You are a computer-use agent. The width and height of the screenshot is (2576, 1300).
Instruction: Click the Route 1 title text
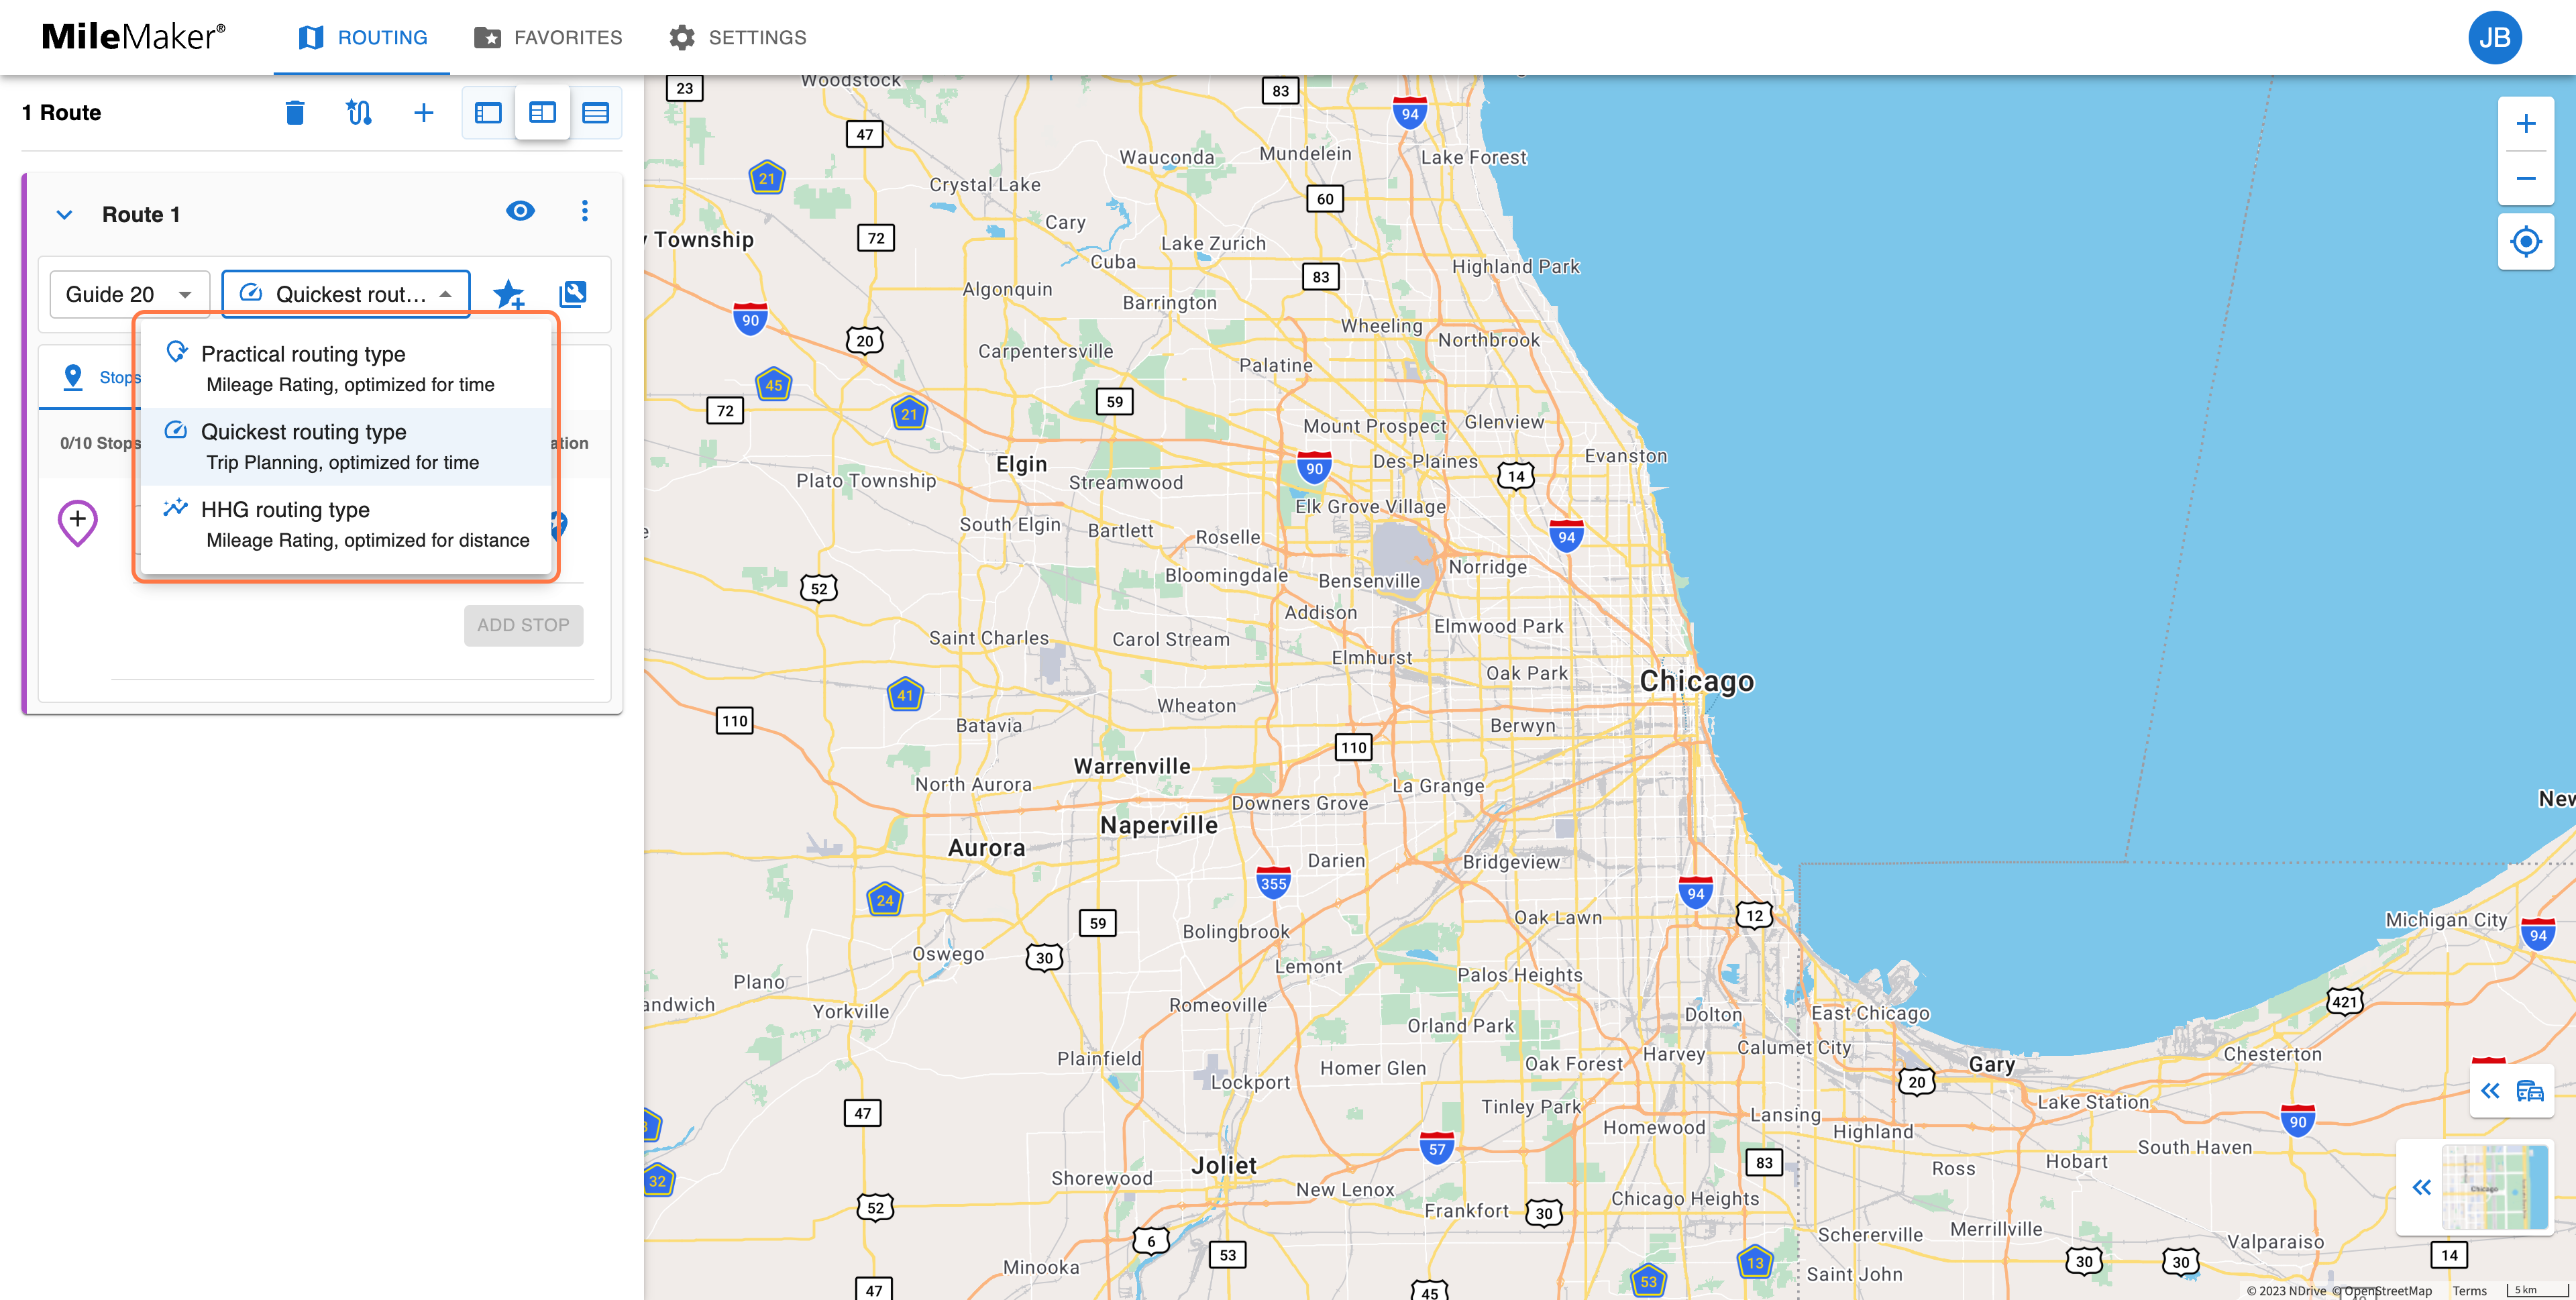141,215
